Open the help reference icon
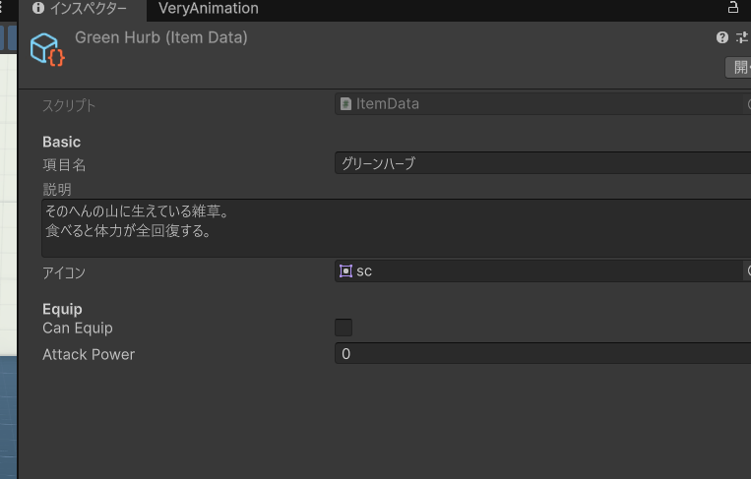751x479 pixels. 721,37
